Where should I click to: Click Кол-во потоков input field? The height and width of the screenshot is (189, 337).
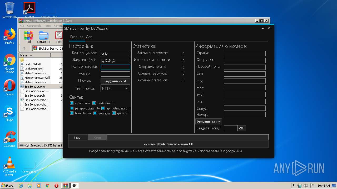(x=115, y=67)
